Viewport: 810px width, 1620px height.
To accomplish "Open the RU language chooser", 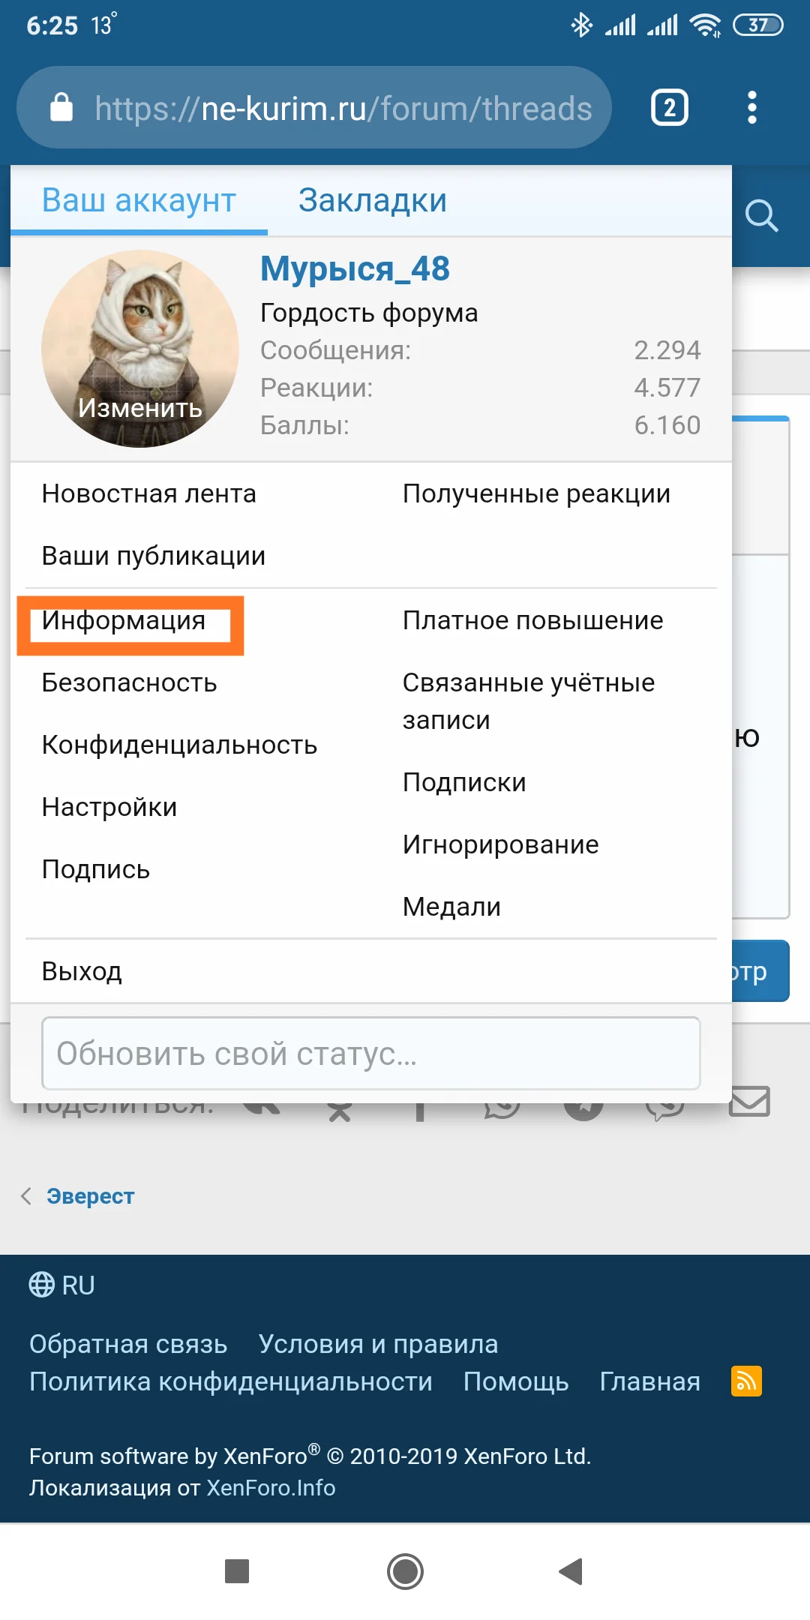I will point(62,1285).
